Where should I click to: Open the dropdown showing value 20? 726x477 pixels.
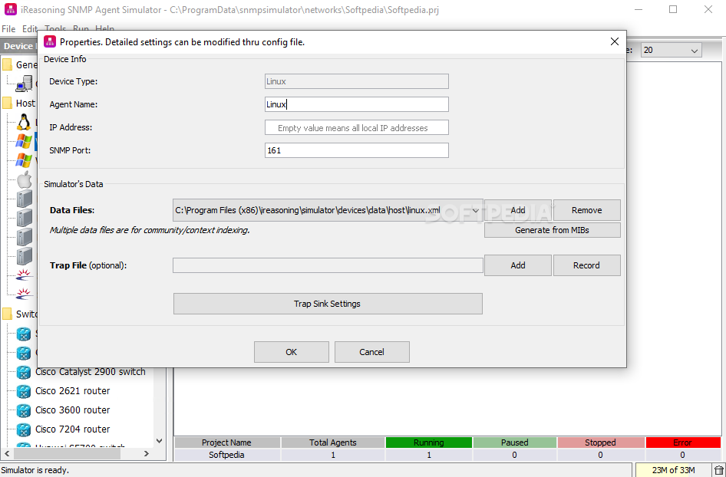click(x=672, y=50)
